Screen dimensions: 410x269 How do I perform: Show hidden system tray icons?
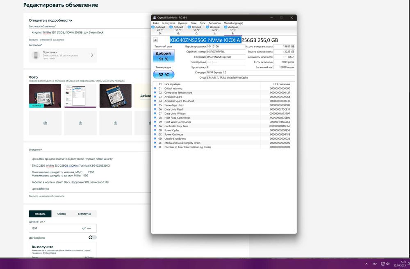pos(366,264)
